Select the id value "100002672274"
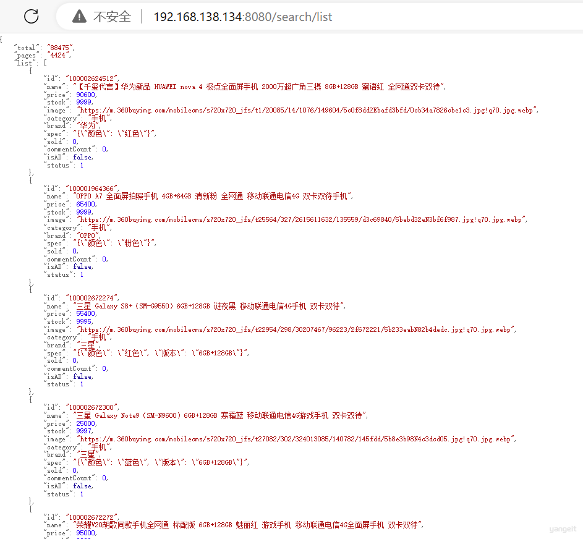This screenshot has height=539, width=583. tap(91, 298)
